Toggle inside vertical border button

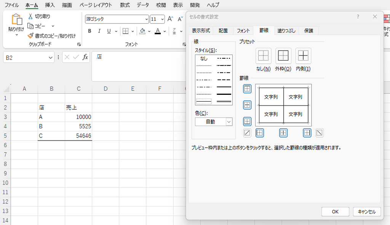point(283,133)
